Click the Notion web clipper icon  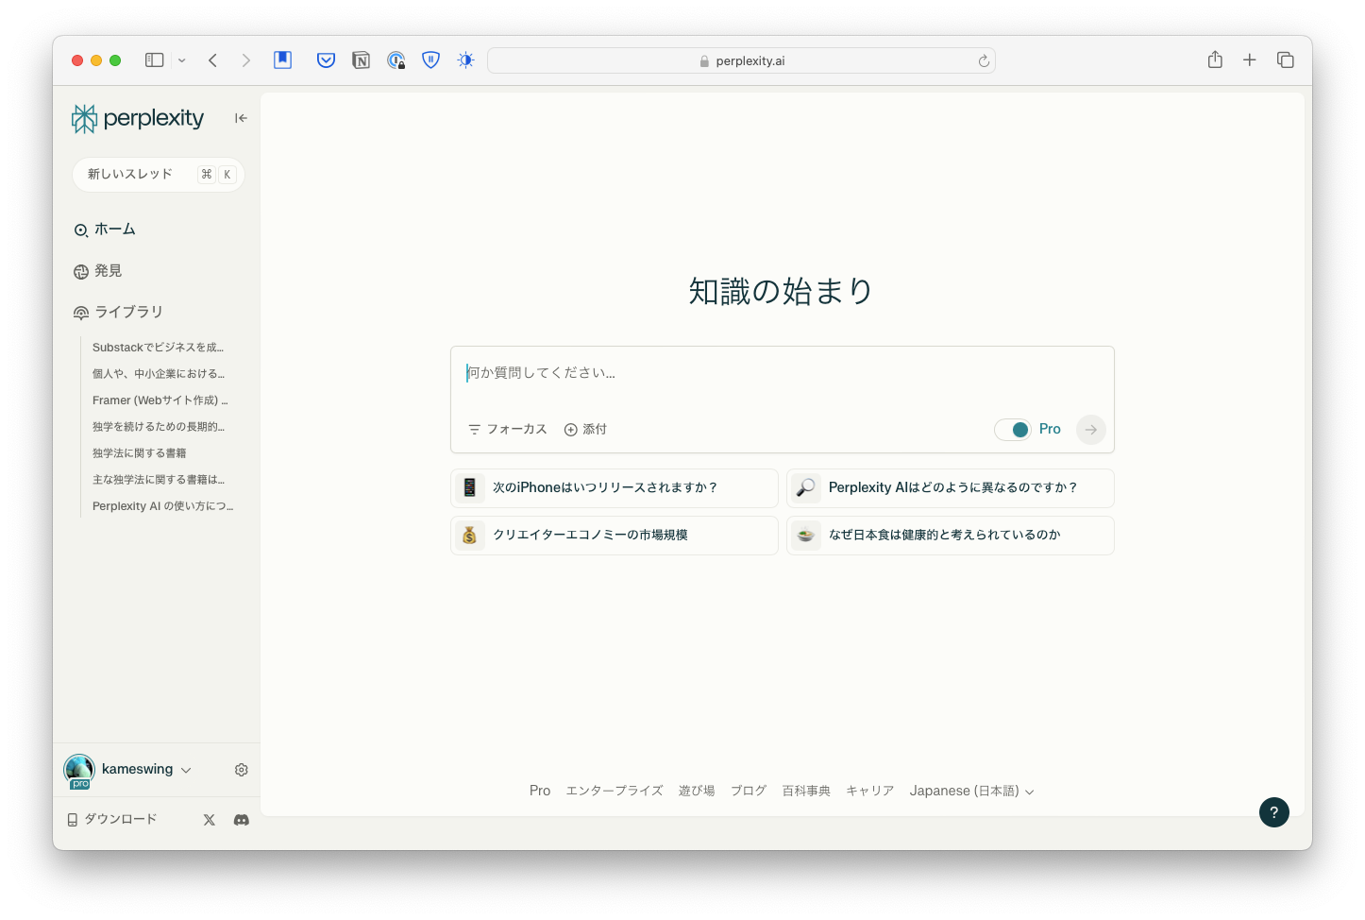pyautogui.click(x=361, y=60)
